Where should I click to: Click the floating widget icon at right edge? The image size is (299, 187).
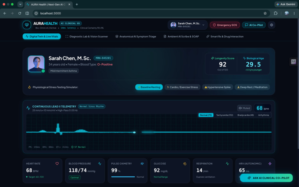(x=293, y=62)
